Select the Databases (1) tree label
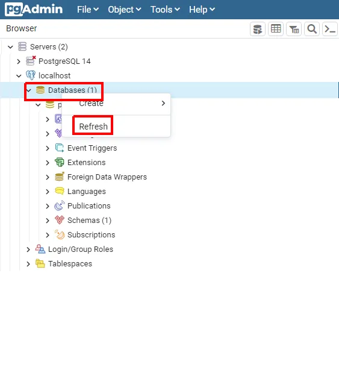 (x=72, y=90)
